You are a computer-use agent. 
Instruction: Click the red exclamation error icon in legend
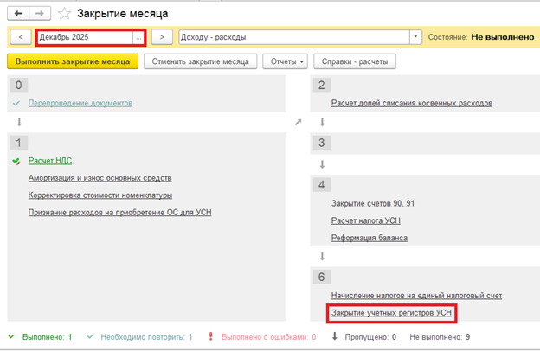[211, 336]
